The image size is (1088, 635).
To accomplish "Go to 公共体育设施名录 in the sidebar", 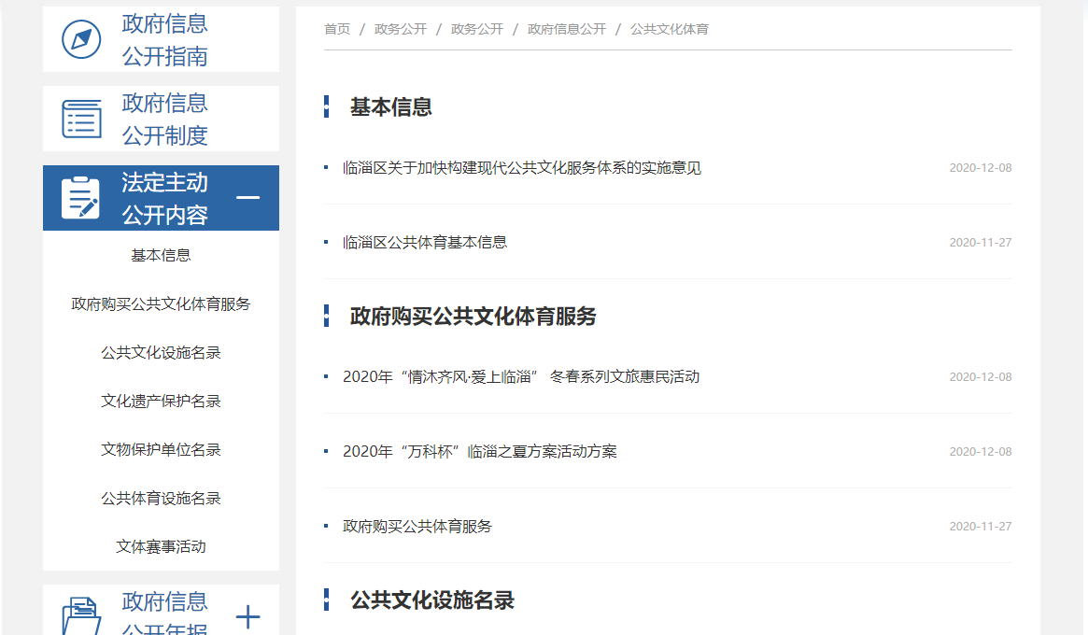I will tap(161, 499).
